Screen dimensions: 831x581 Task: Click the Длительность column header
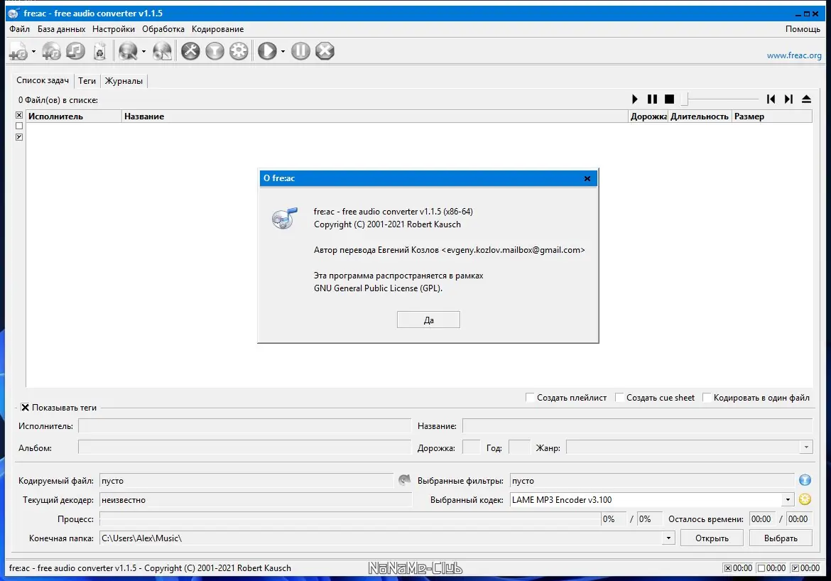click(x=700, y=116)
